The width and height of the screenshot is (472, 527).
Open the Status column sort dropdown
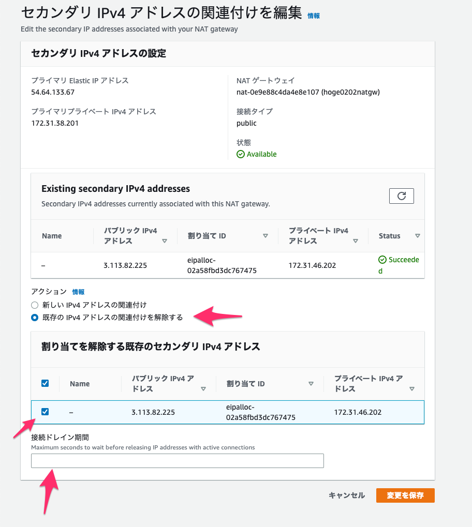pos(418,236)
